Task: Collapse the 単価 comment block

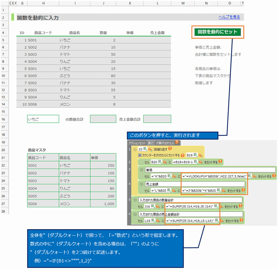Action: (x=142, y=170)
